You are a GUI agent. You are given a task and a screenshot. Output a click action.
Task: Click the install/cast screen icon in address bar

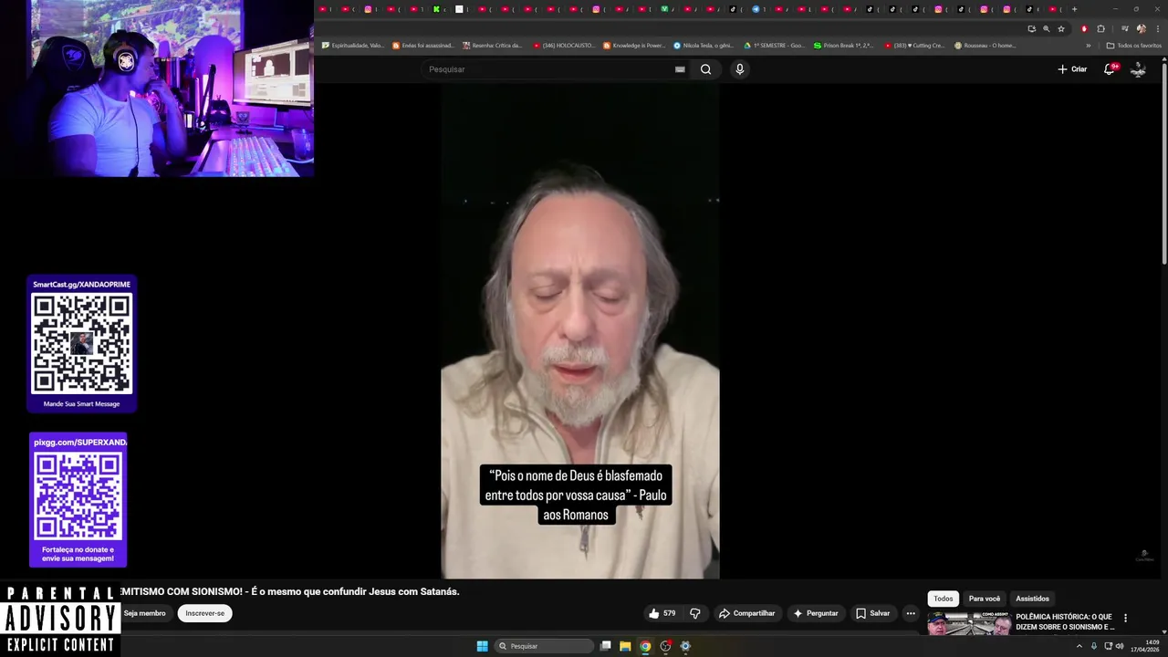coord(1031,28)
